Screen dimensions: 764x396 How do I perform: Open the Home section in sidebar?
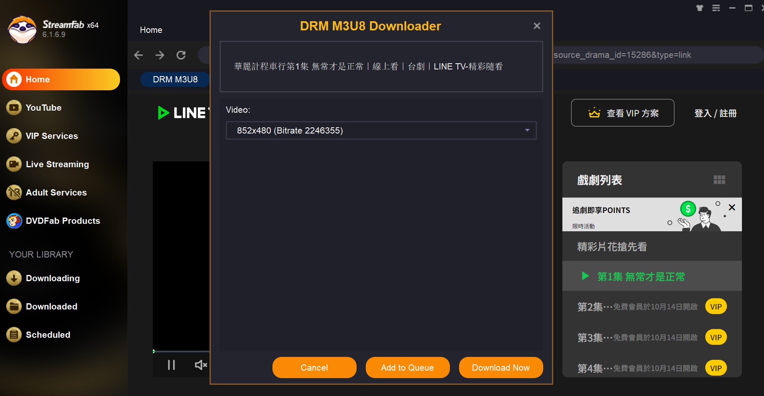(61, 79)
